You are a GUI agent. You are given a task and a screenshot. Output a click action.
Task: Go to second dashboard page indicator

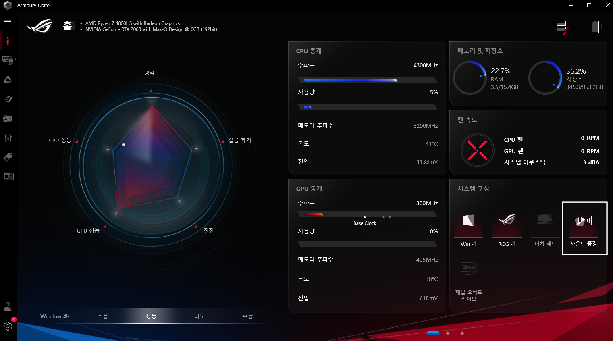point(448,333)
